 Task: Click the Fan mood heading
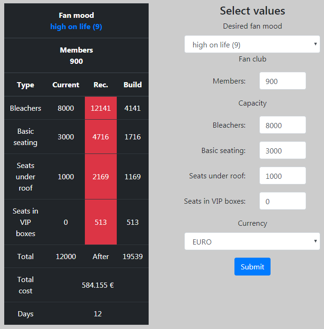pyautogui.click(x=76, y=15)
